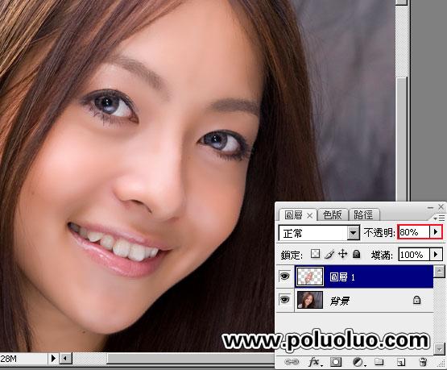Image resolution: width=447 pixels, height=370 pixels.
Task: Toggle lock position move icon
Action: coord(342,254)
